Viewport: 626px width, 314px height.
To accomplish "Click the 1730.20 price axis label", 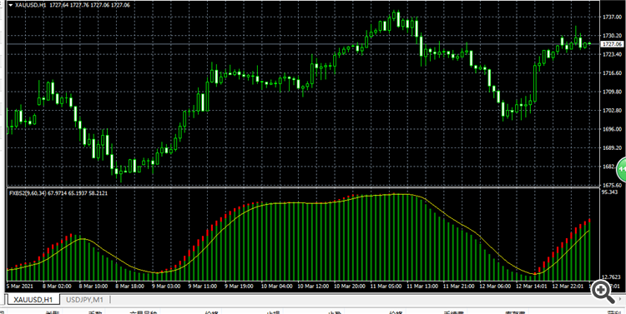I will tap(612, 36).
